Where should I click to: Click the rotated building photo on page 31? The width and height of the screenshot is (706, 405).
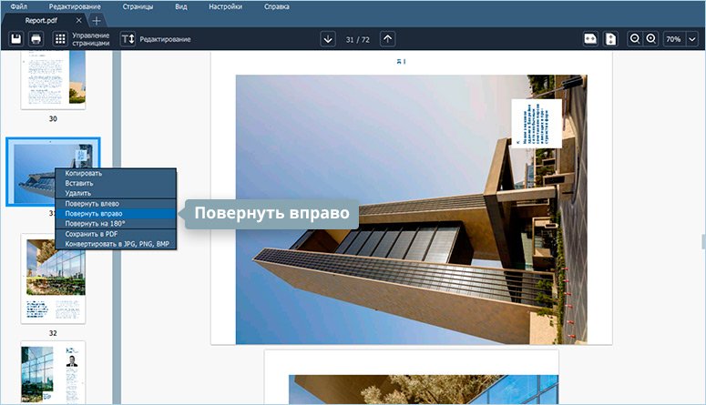pyautogui.click(x=411, y=209)
